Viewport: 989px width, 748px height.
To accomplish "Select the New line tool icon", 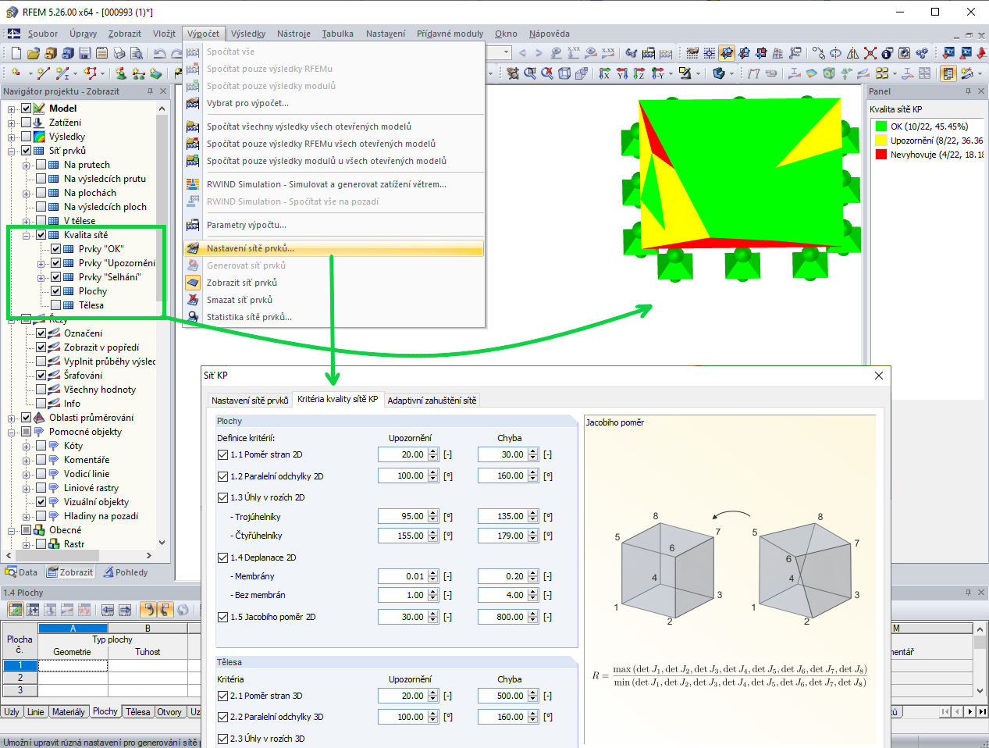I will (43, 73).
